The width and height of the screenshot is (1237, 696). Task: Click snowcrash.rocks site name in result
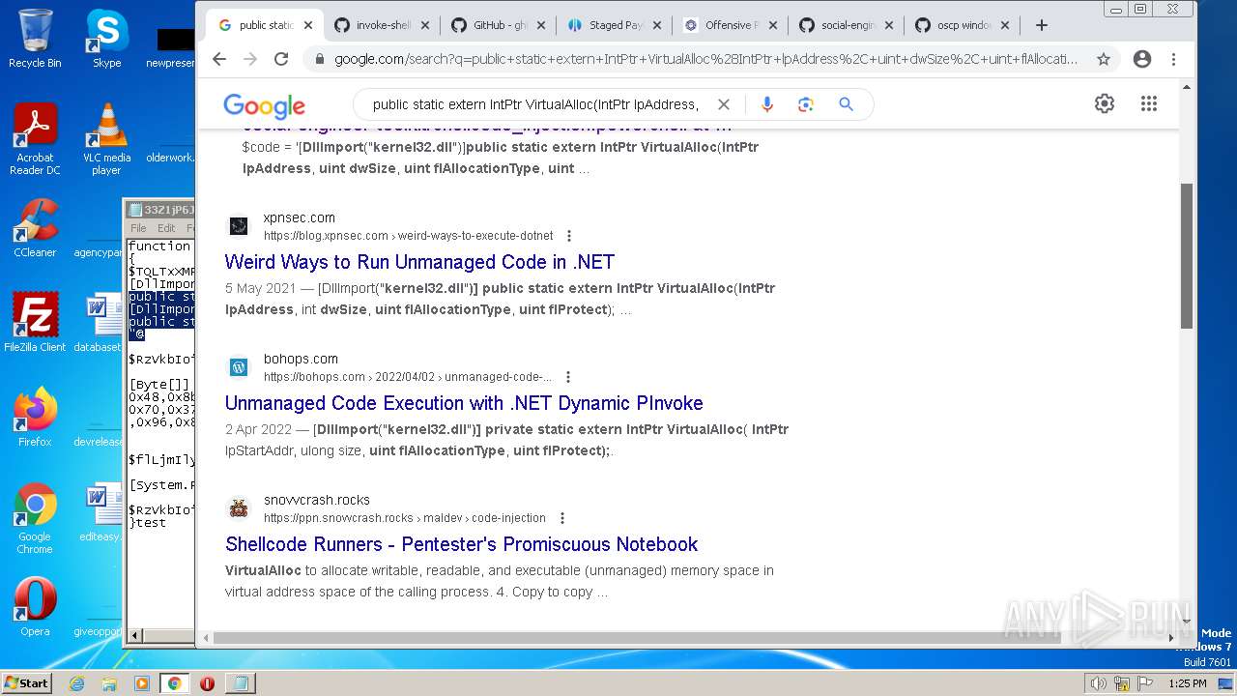317,501
